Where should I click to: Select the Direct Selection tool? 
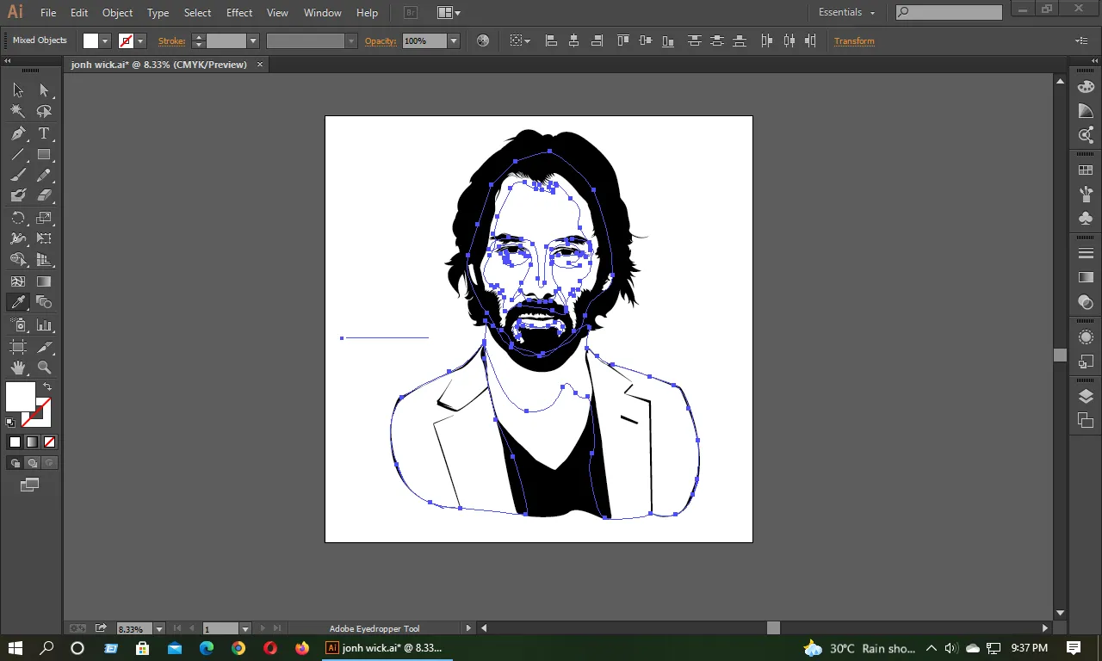tap(44, 90)
